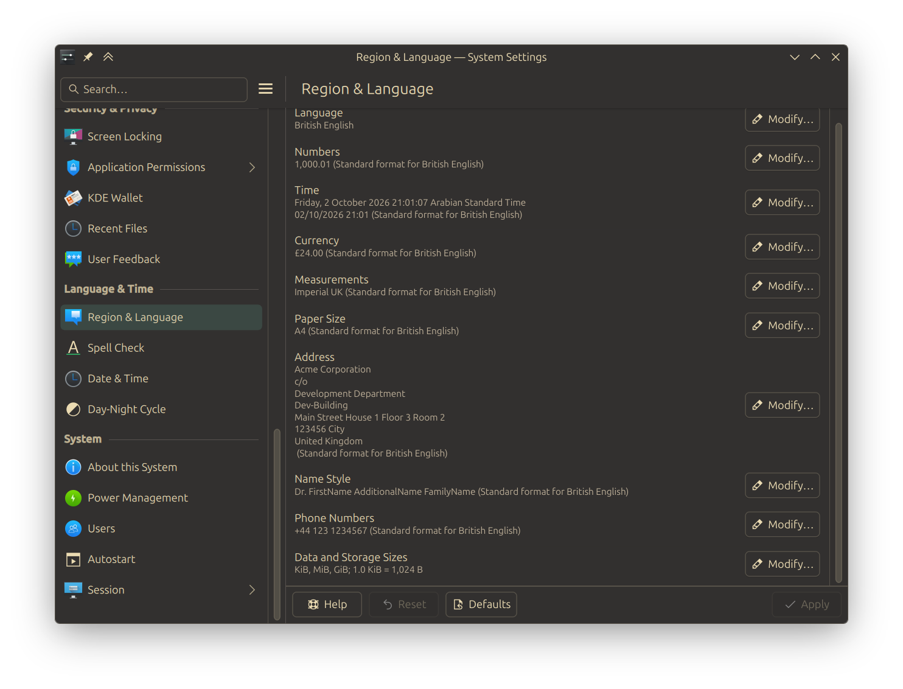Image resolution: width=903 pixels, height=689 pixels.
Task: Modify the Currency format
Action: (783, 247)
